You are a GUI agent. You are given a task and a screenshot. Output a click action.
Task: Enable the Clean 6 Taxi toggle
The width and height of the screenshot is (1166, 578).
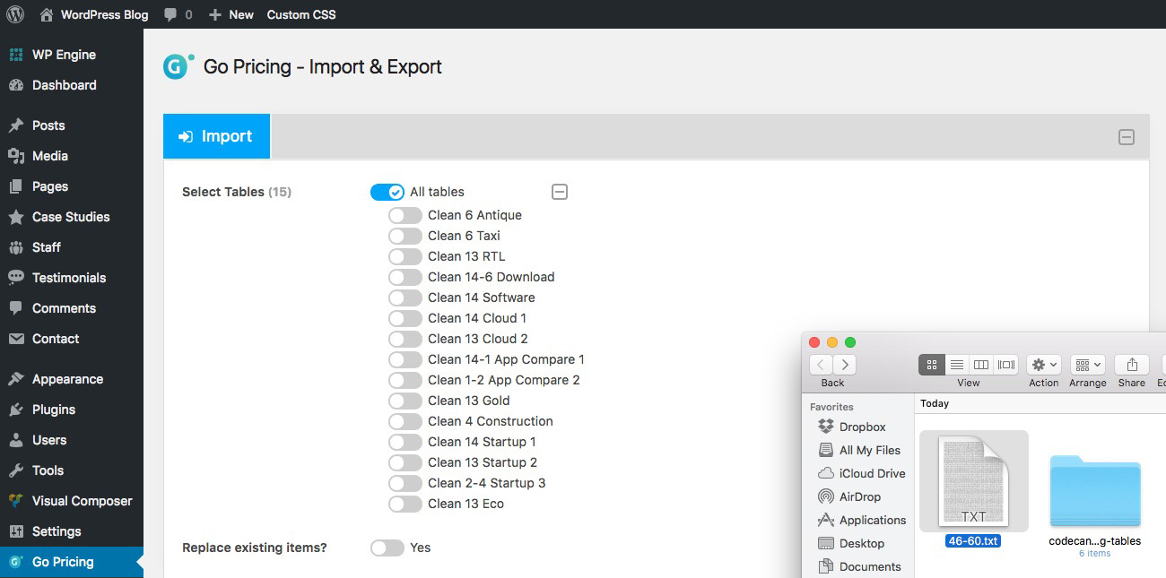(405, 236)
